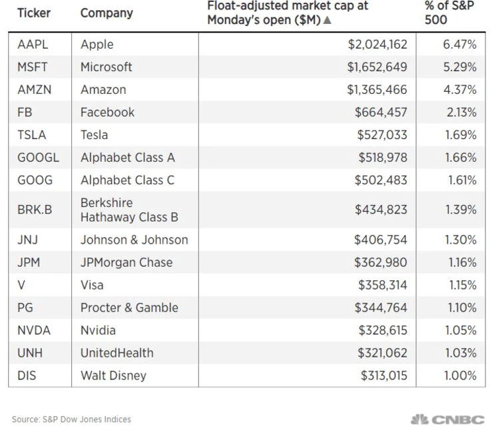Select Johnson & Johnson's 1.30% weight
Screen dimensions: 492x432
click(461, 240)
